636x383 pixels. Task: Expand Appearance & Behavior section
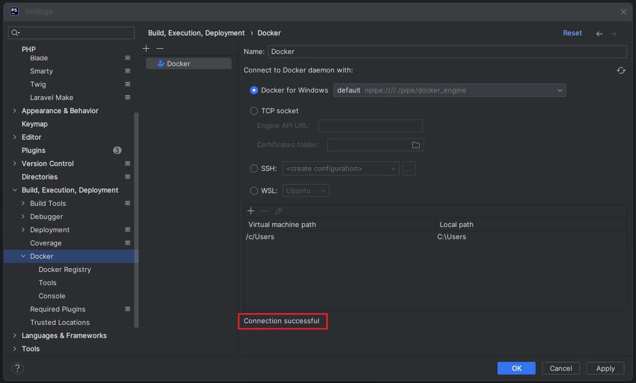point(14,111)
